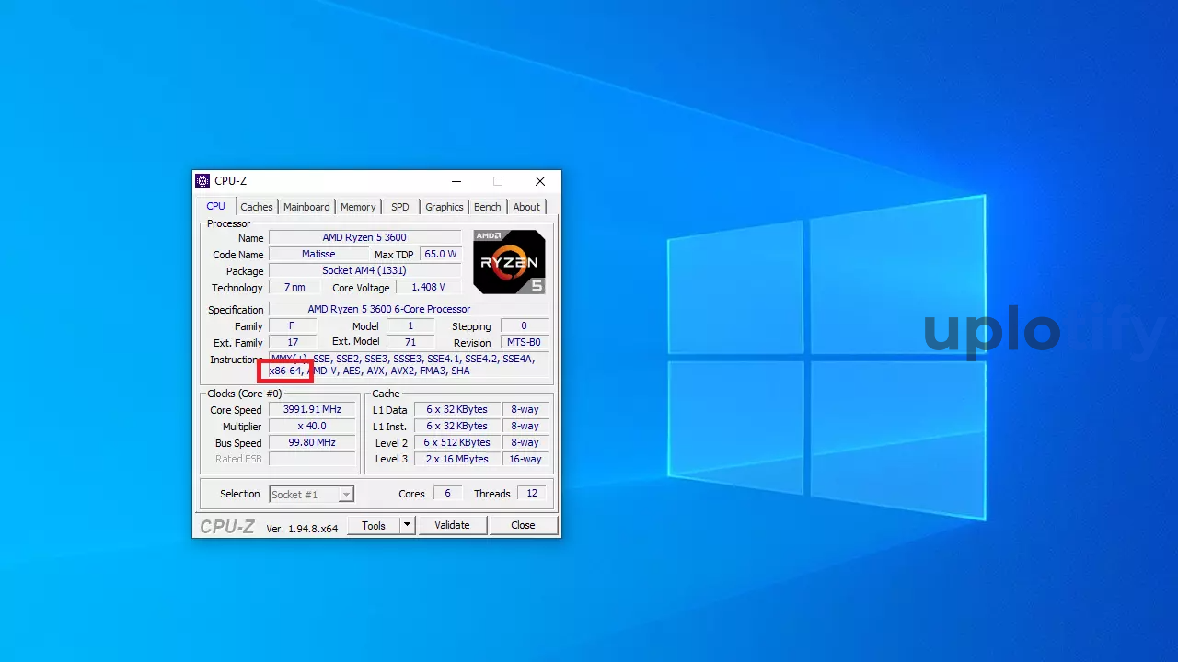
Task: Click the CPU-Z app icon in title bar
Action: (x=202, y=181)
